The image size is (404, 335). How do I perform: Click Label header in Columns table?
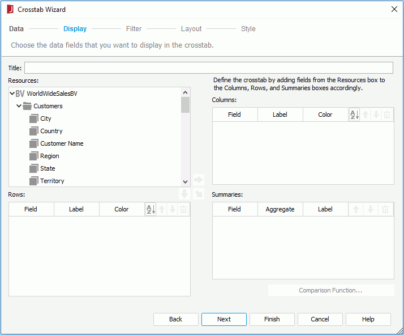coord(280,115)
